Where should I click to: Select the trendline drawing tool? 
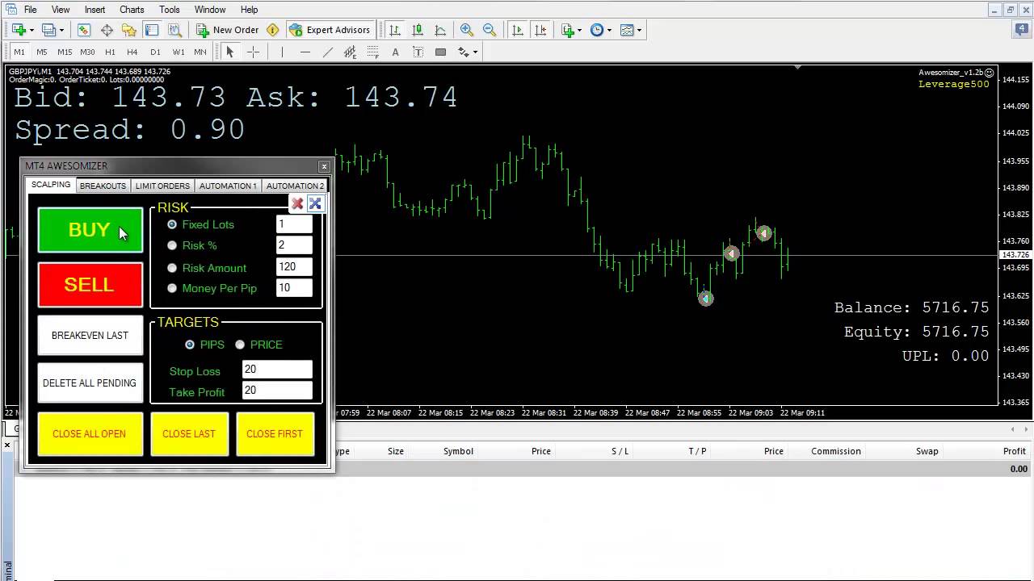(x=327, y=52)
